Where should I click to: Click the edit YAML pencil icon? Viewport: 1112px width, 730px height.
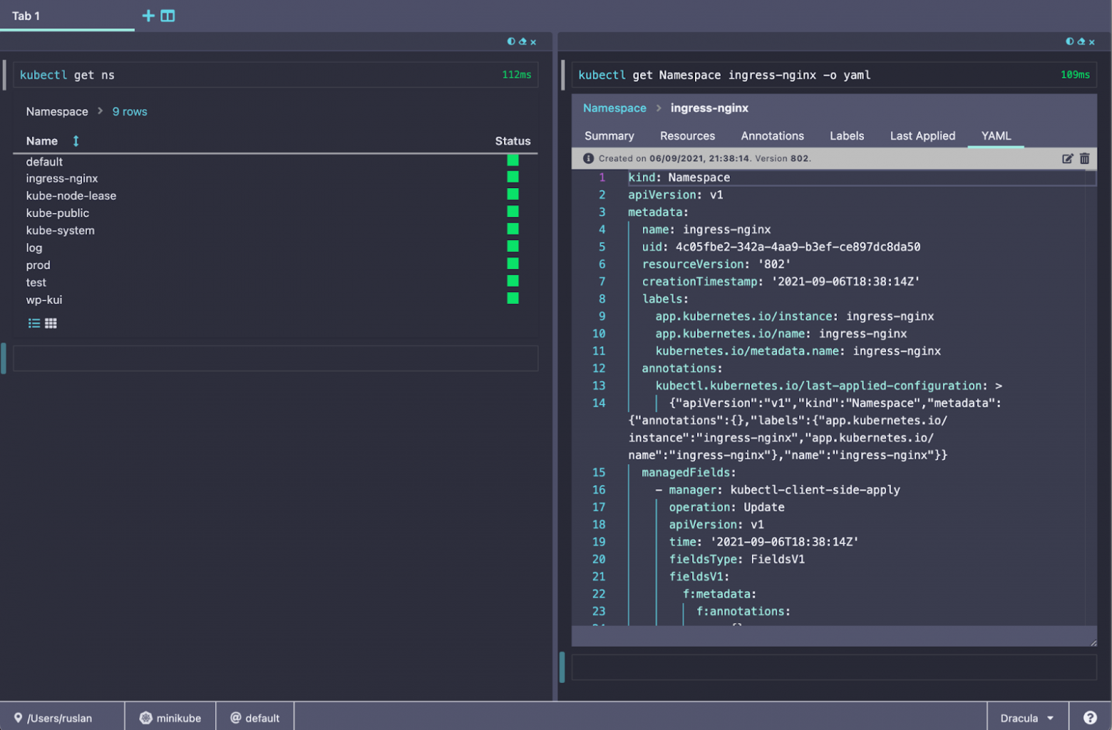[x=1067, y=159]
